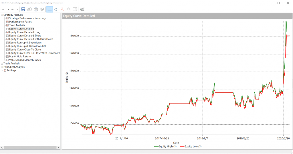The width and height of the screenshot is (293, 154).
Task: Open settings via the gear toolbar icon
Action: point(42,9)
